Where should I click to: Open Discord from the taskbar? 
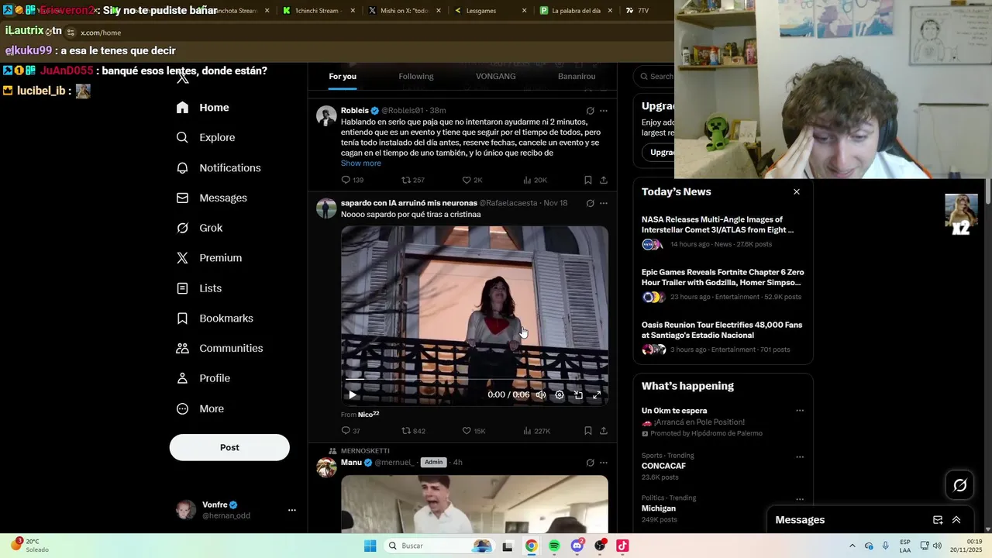pyautogui.click(x=577, y=546)
